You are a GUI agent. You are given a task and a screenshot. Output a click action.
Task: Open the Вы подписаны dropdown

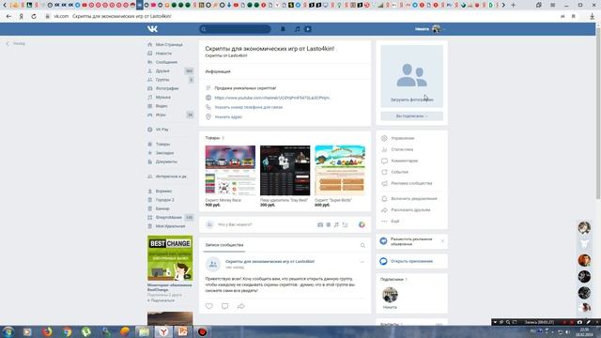(411, 116)
